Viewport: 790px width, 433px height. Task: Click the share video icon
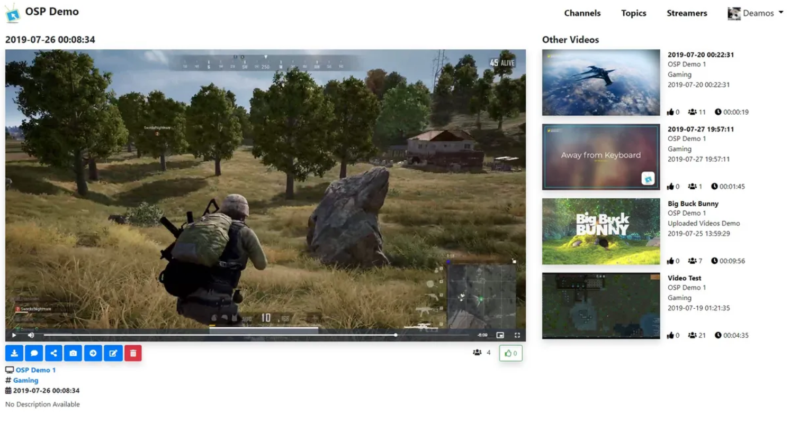tap(53, 353)
